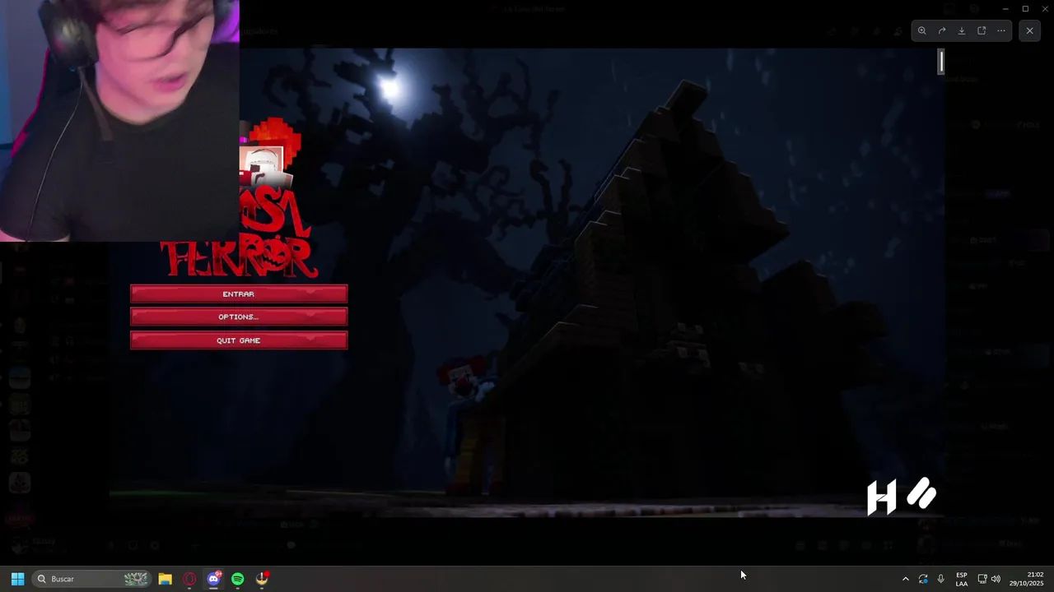This screenshot has width=1054, height=592.
Task: Open File Explorer from the taskbar
Action: (165, 579)
